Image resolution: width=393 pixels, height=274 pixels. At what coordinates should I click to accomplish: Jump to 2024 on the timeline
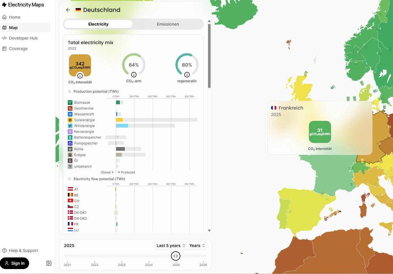point(149,264)
